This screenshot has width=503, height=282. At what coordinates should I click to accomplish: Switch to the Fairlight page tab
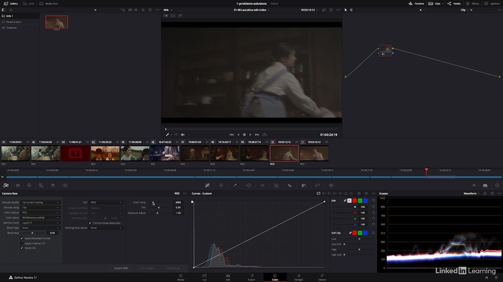click(x=298, y=277)
